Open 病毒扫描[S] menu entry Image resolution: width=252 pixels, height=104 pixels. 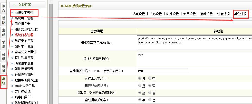[23, 97]
